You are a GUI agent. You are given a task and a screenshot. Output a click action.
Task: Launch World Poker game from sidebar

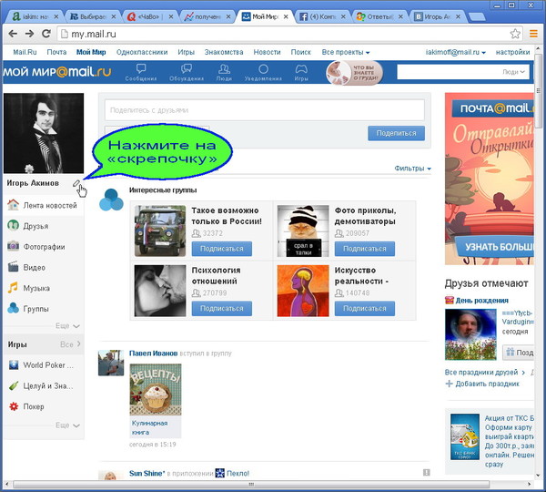click(x=44, y=365)
